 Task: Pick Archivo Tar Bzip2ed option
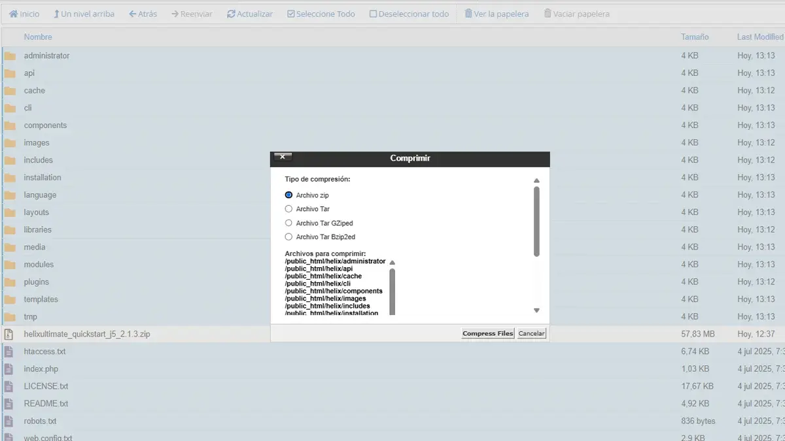pyautogui.click(x=288, y=237)
